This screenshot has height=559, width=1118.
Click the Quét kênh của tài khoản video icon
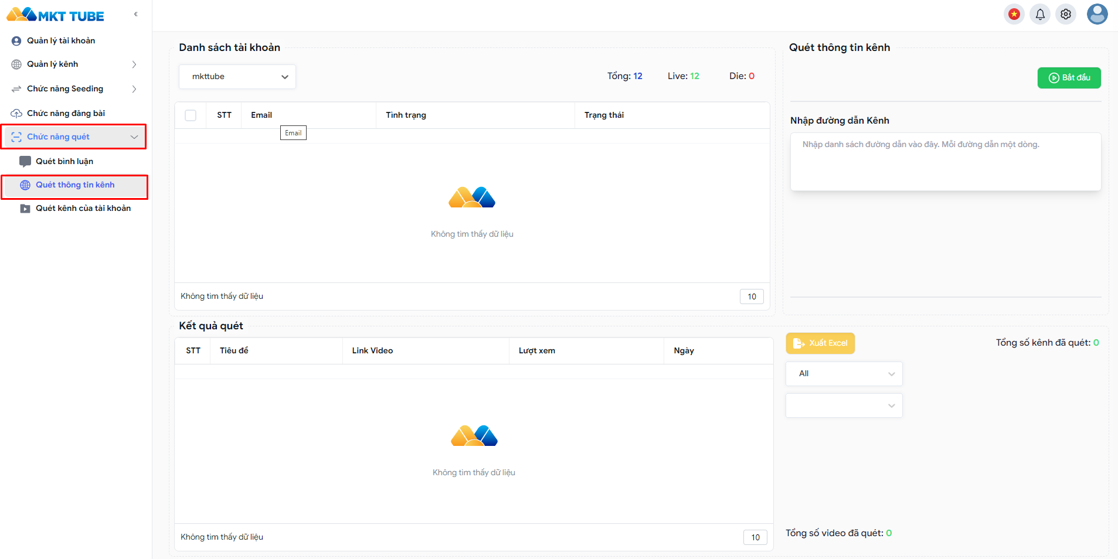(x=25, y=209)
